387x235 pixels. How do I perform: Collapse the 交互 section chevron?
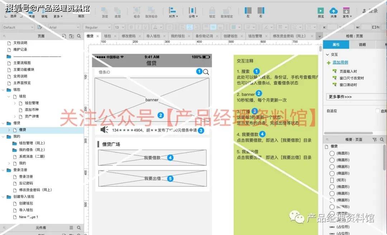pyautogui.click(x=328, y=54)
